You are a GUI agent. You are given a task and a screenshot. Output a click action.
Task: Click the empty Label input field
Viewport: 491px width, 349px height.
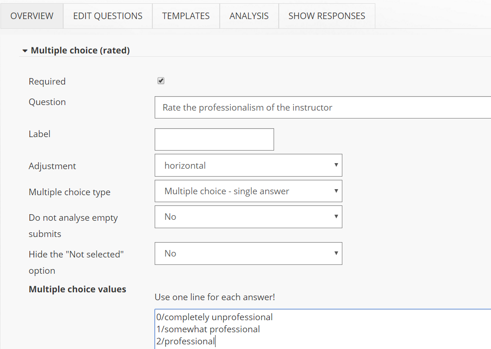click(214, 139)
